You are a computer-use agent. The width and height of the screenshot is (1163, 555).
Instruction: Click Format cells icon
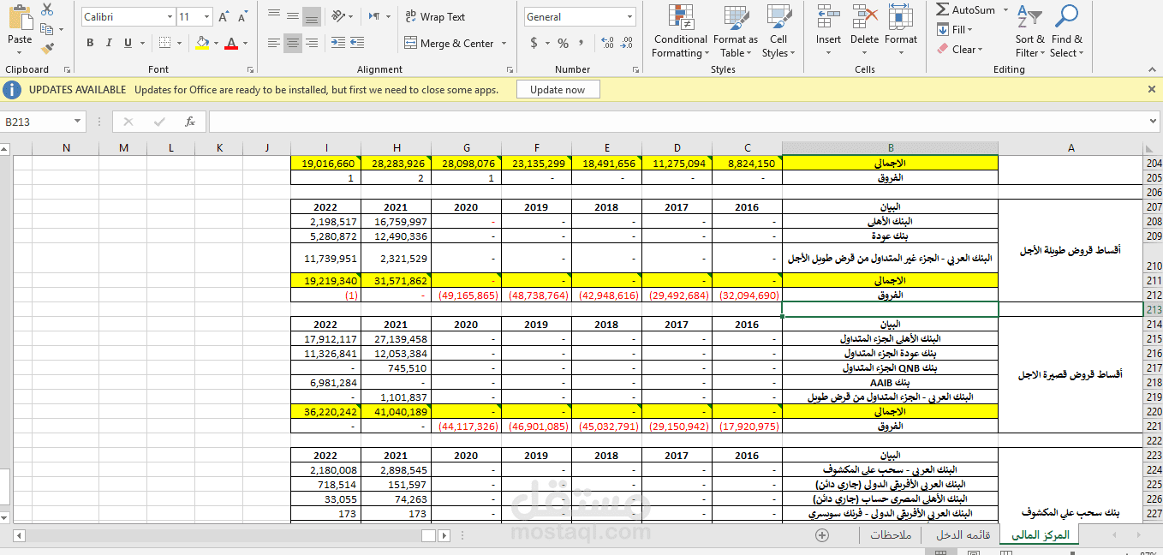[900, 17]
